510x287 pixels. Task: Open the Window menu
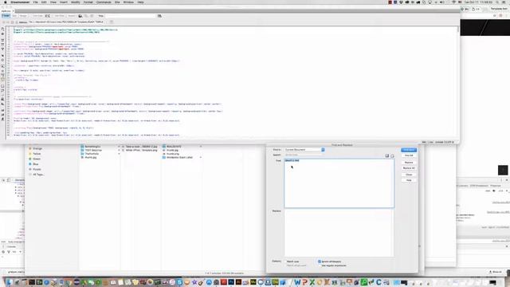pyautogui.click(x=128, y=2)
